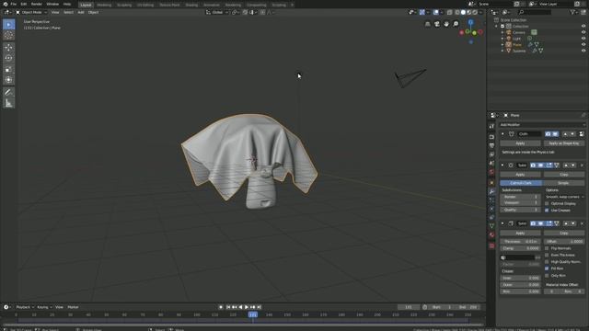Open the Global transform orientation dropdown

pyautogui.click(x=217, y=12)
